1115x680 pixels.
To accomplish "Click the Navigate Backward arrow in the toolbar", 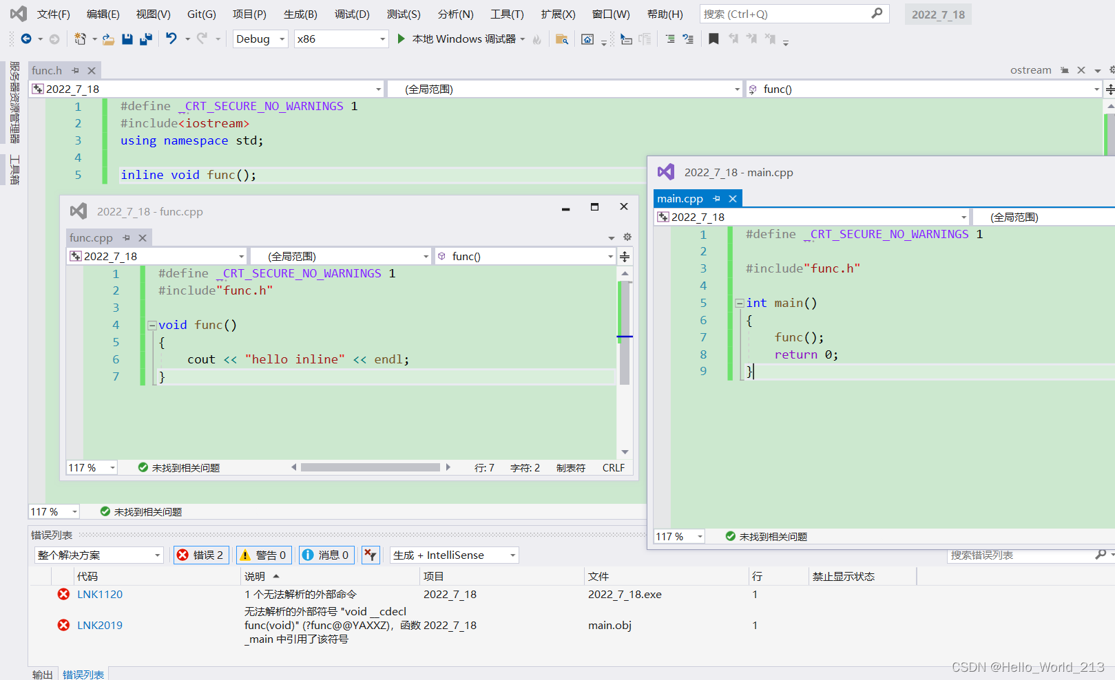I will 26,39.
